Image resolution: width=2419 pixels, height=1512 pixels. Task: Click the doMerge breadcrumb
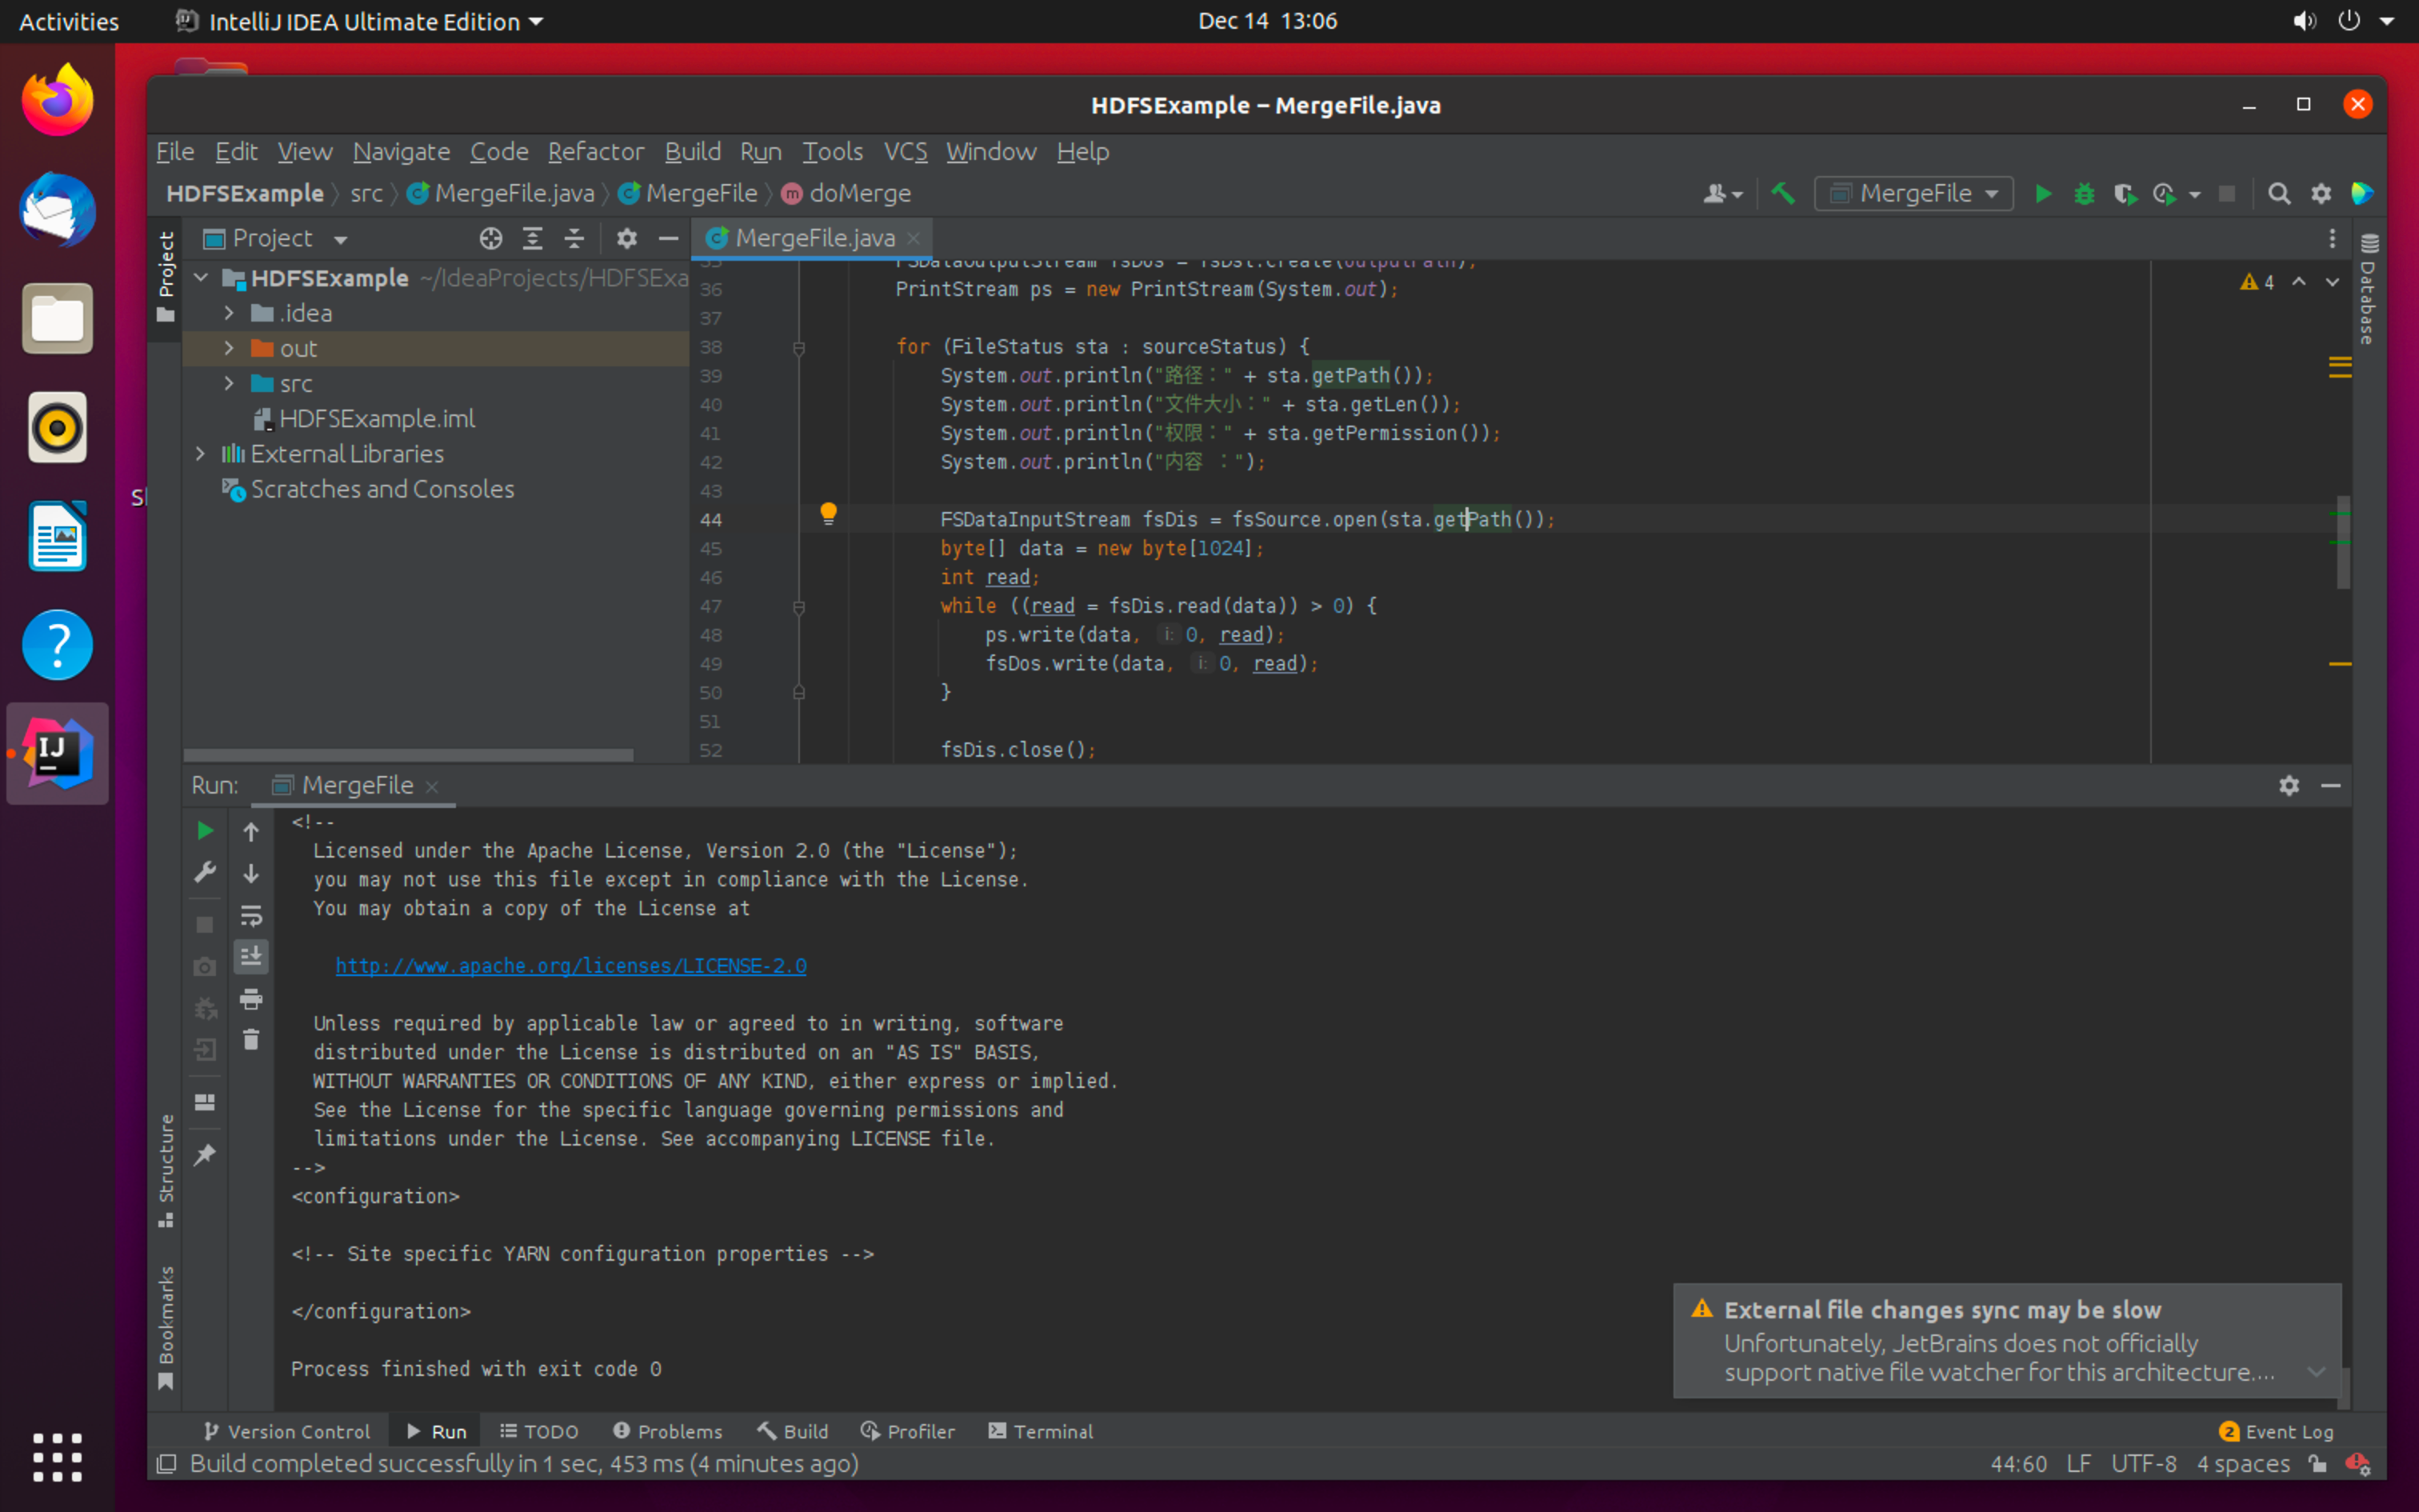coord(846,193)
